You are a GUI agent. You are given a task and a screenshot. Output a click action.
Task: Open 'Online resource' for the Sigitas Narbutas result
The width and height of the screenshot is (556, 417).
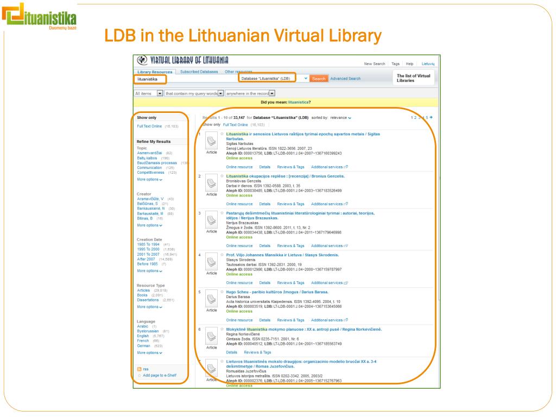(239, 167)
